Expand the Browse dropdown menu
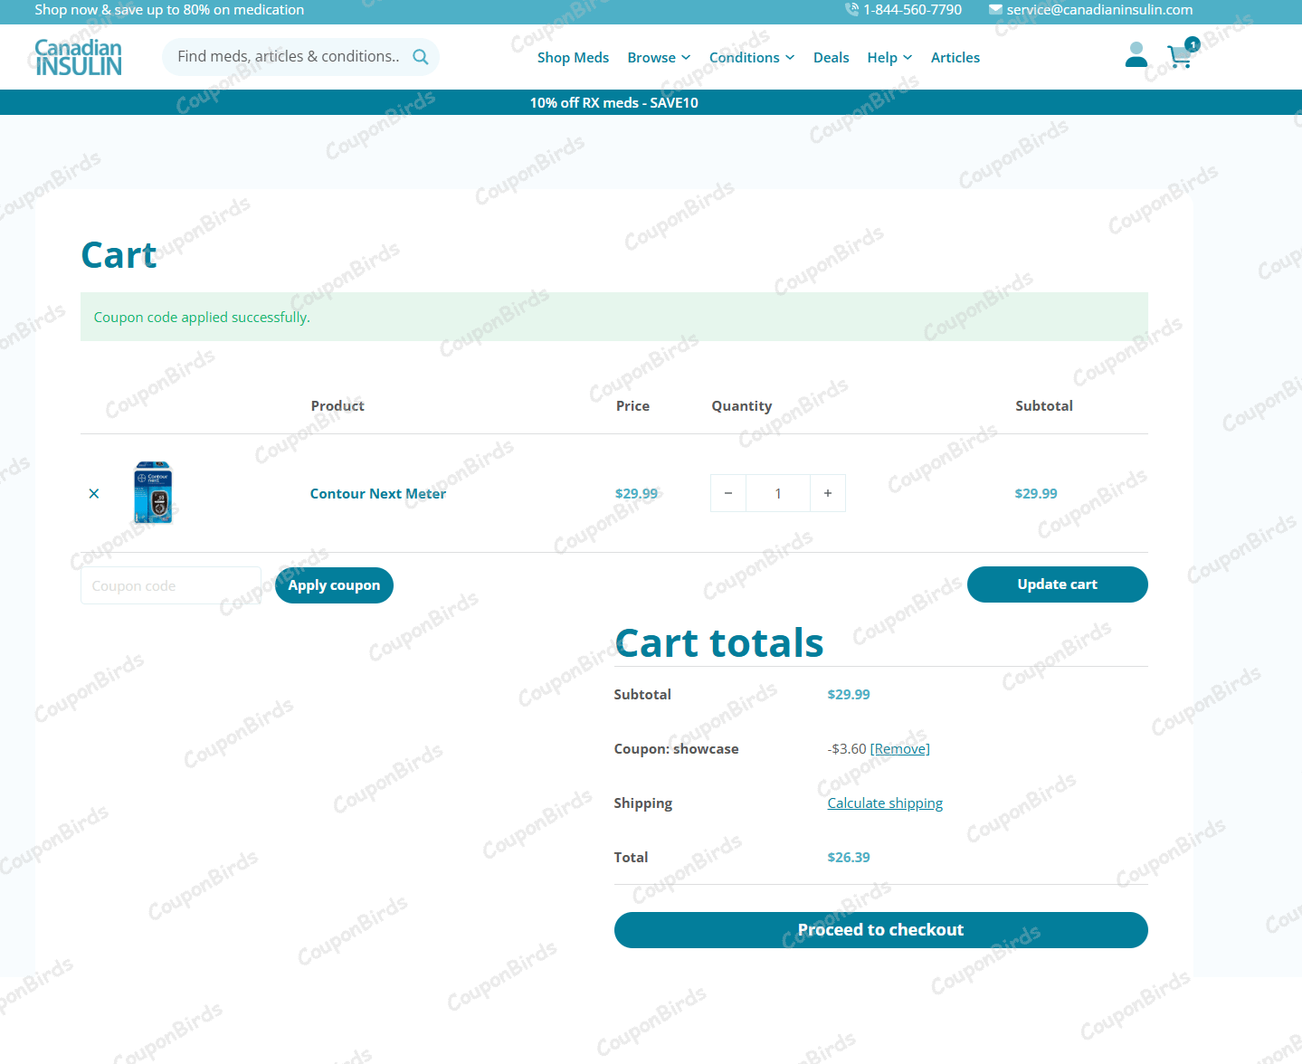 [659, 57]
